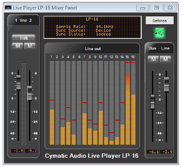Click the channel number 15 label
Viewport: 182px width, 167px height.
click(127, 57)
